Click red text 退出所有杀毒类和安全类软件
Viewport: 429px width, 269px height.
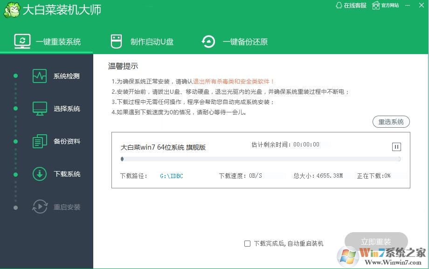(x=233, y=81)
